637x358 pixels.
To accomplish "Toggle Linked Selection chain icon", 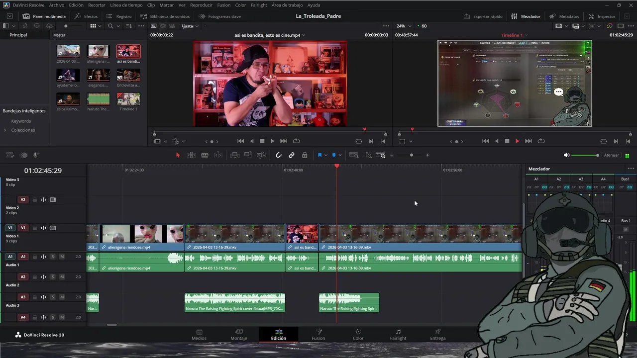I will [292, 155].
